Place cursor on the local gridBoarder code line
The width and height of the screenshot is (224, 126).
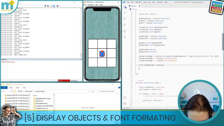tap(152, 65)
